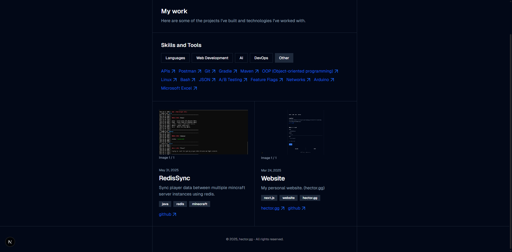512x252 pixels.
Task: Open OOP (Object-oriented programming) link
Action: pyautogui.click(x=300, y=71)
